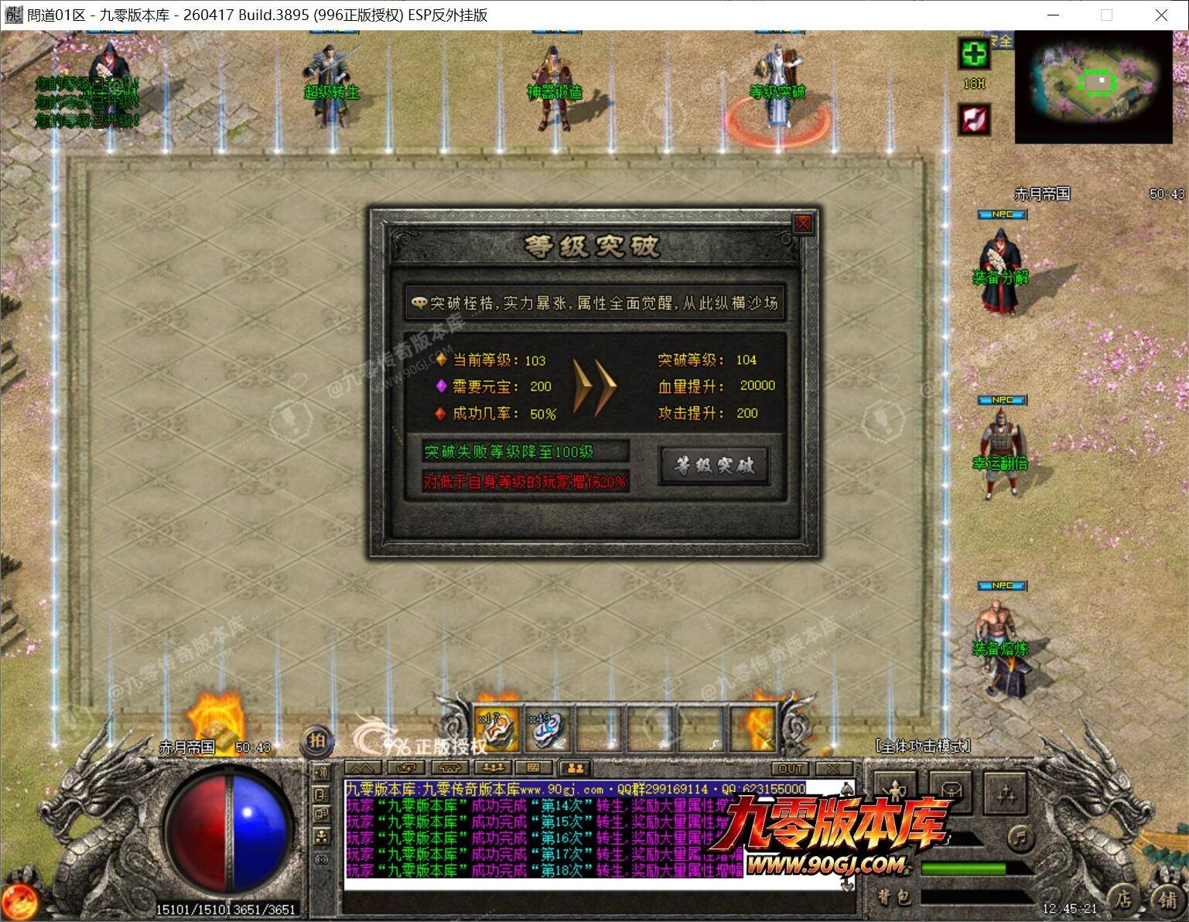Toggle the music note sound button
Image resolution: width=1189 pixels, height=922 pixels.
coord(1022,837)
